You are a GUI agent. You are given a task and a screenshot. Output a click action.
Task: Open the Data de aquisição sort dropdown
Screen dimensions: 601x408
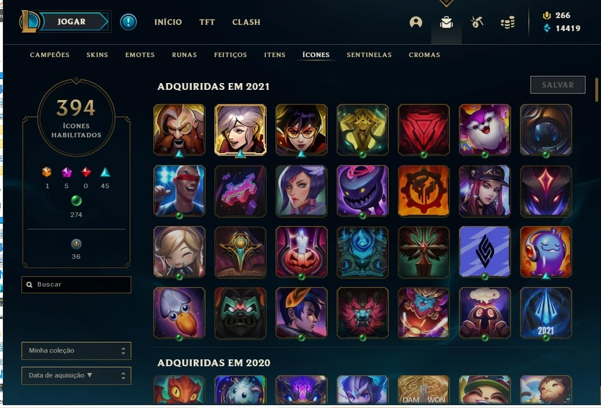click(x=76, y=375)
